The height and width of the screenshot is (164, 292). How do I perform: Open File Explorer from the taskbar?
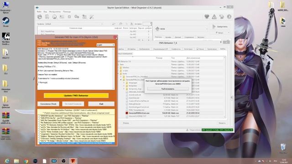pyautogui.click(x=16, y=161)
